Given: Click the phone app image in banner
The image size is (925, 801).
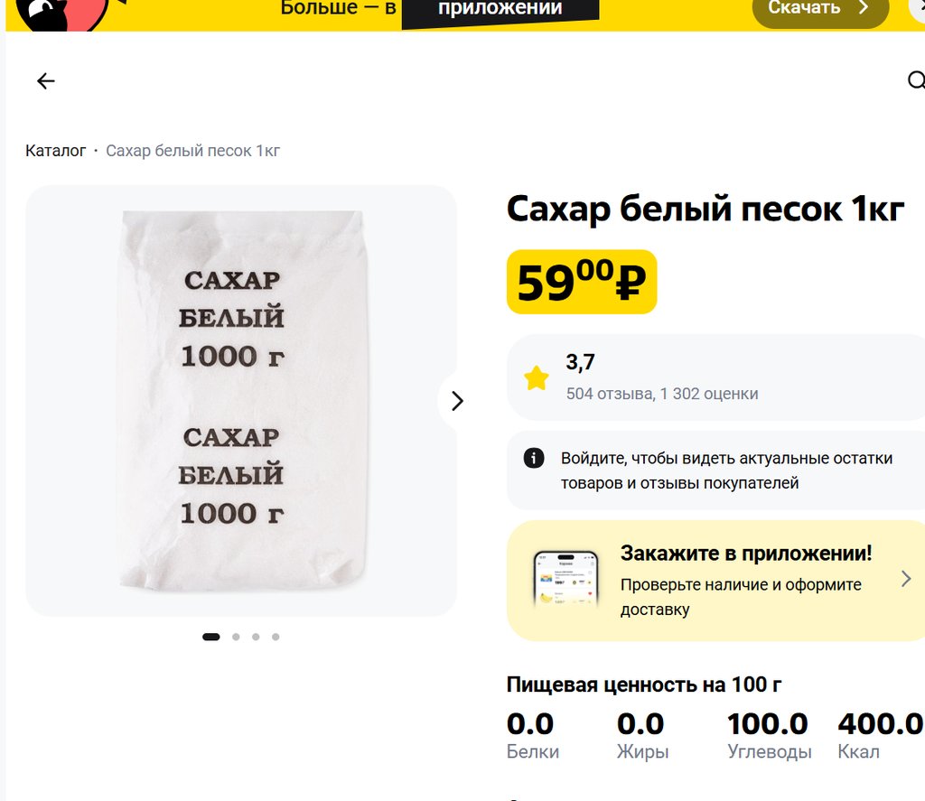Looking at the screenshot, I should pos(565,580).
